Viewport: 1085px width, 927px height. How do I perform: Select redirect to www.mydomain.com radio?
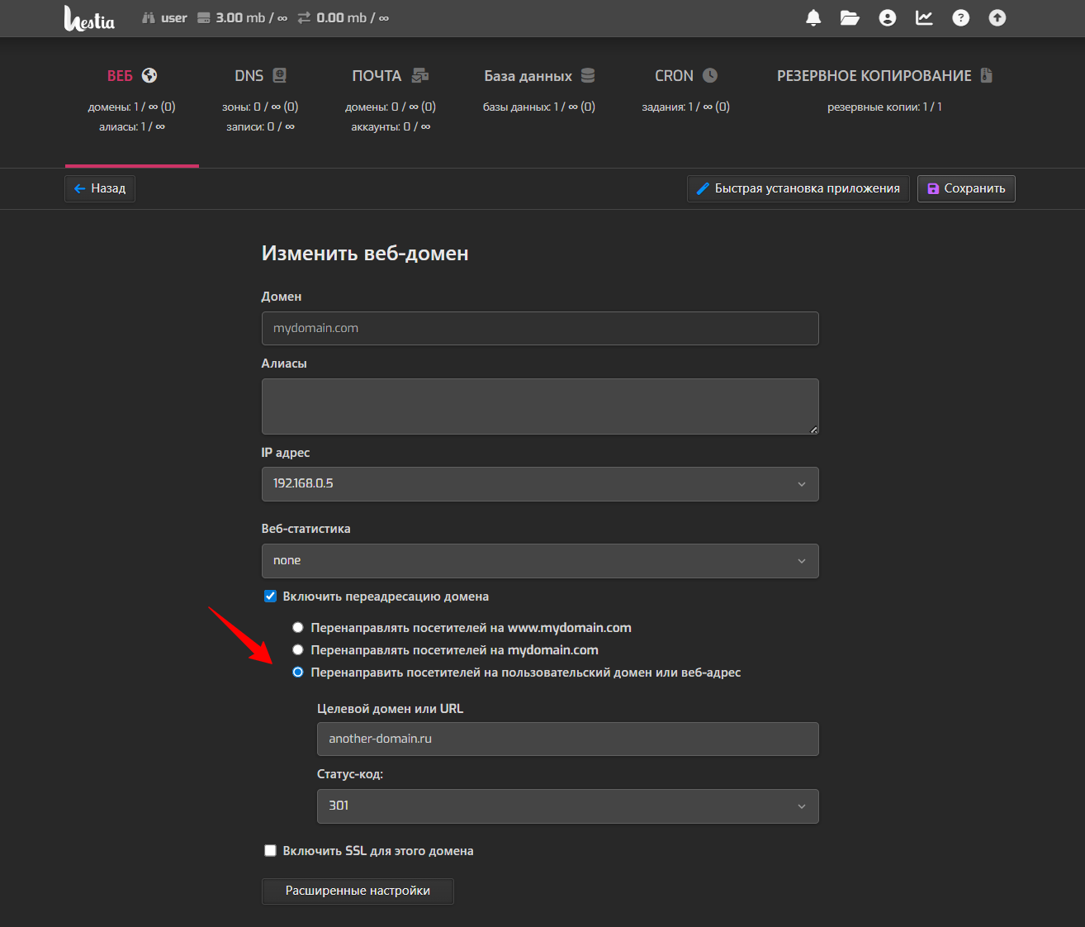point(298,627)
